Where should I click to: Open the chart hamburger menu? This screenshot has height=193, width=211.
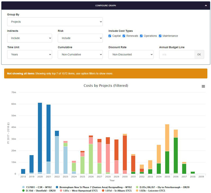tap(203, 86)
